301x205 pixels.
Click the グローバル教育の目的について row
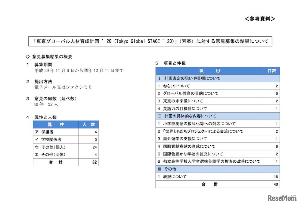pos(199,93)
